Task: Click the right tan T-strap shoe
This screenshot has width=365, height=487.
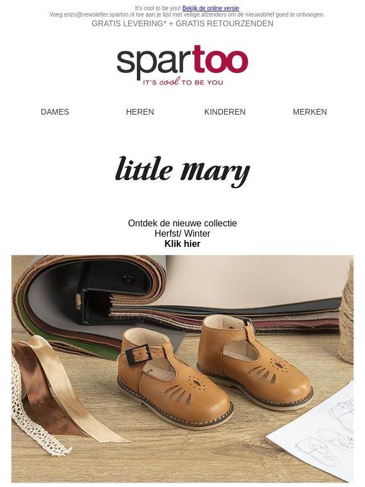Action: [255, 361]
